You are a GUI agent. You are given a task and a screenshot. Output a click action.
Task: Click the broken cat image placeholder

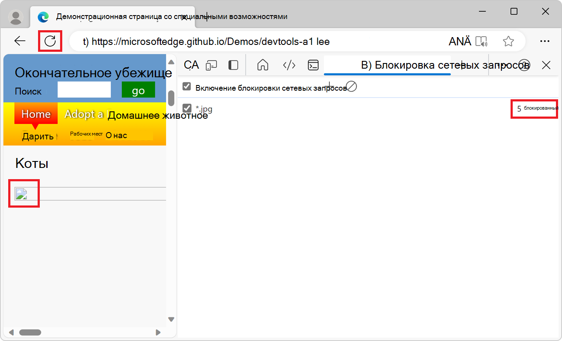pyautogui.click(x=21, y=194)
